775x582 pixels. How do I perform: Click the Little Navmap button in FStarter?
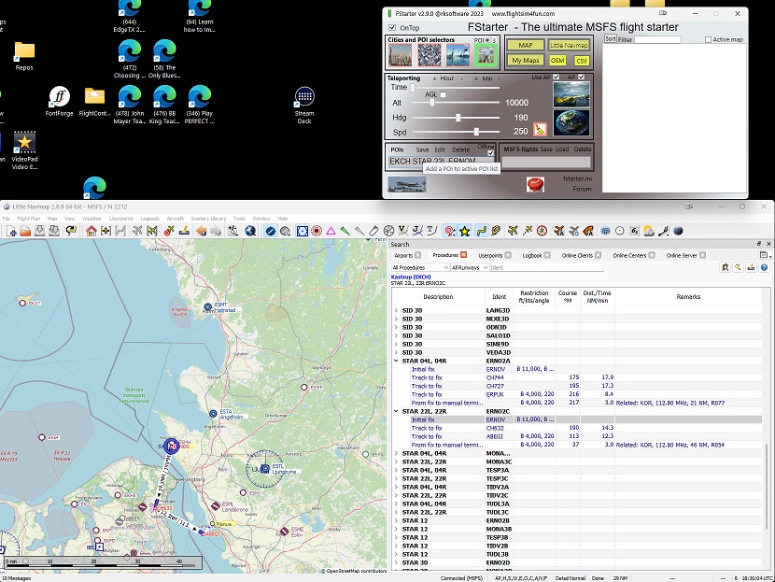click(x=568, y=44)
